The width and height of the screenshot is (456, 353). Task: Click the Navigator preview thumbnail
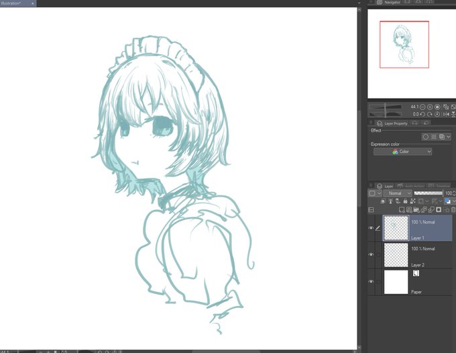click(x=412, y=54)
